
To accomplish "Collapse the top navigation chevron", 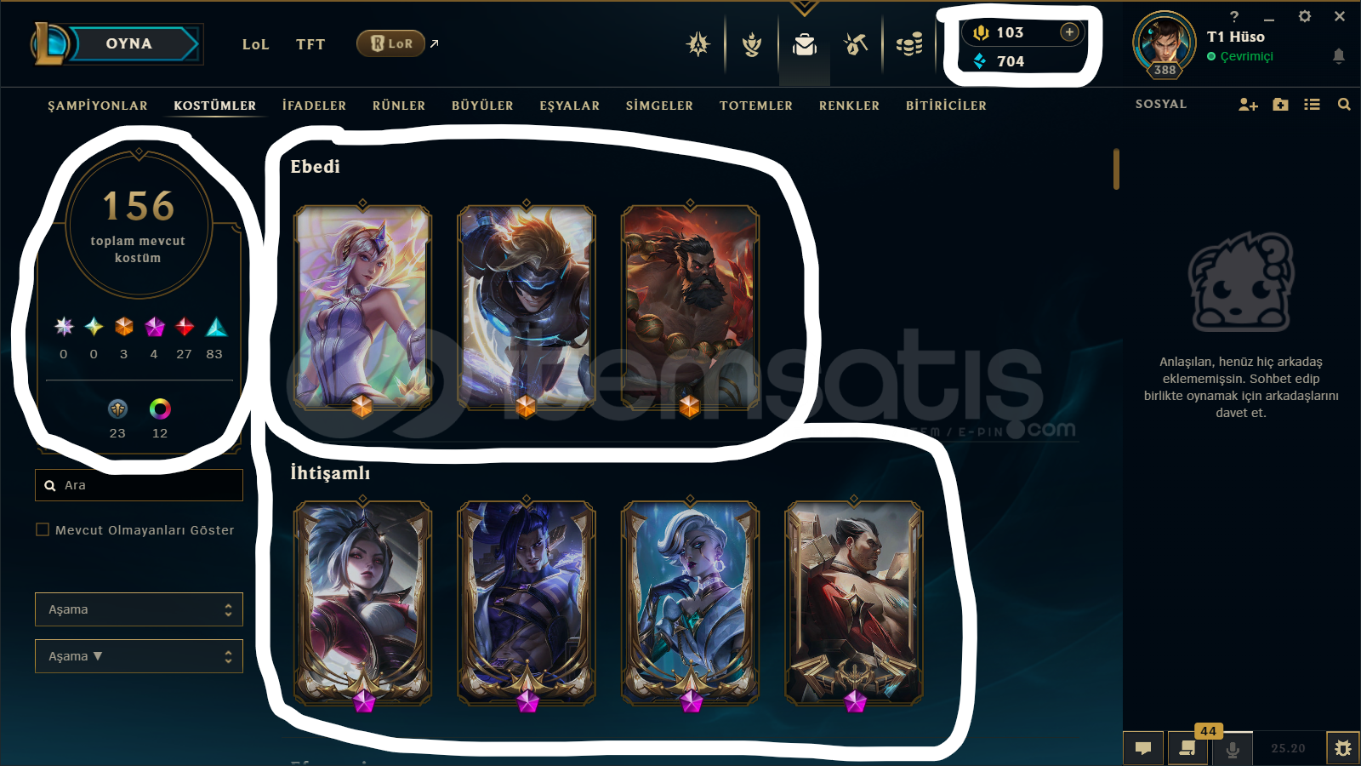I will click(804, 8).
